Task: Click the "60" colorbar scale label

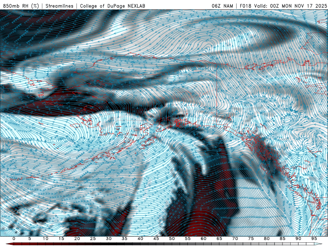Action: pyautogui.click(x=203, y=239)
